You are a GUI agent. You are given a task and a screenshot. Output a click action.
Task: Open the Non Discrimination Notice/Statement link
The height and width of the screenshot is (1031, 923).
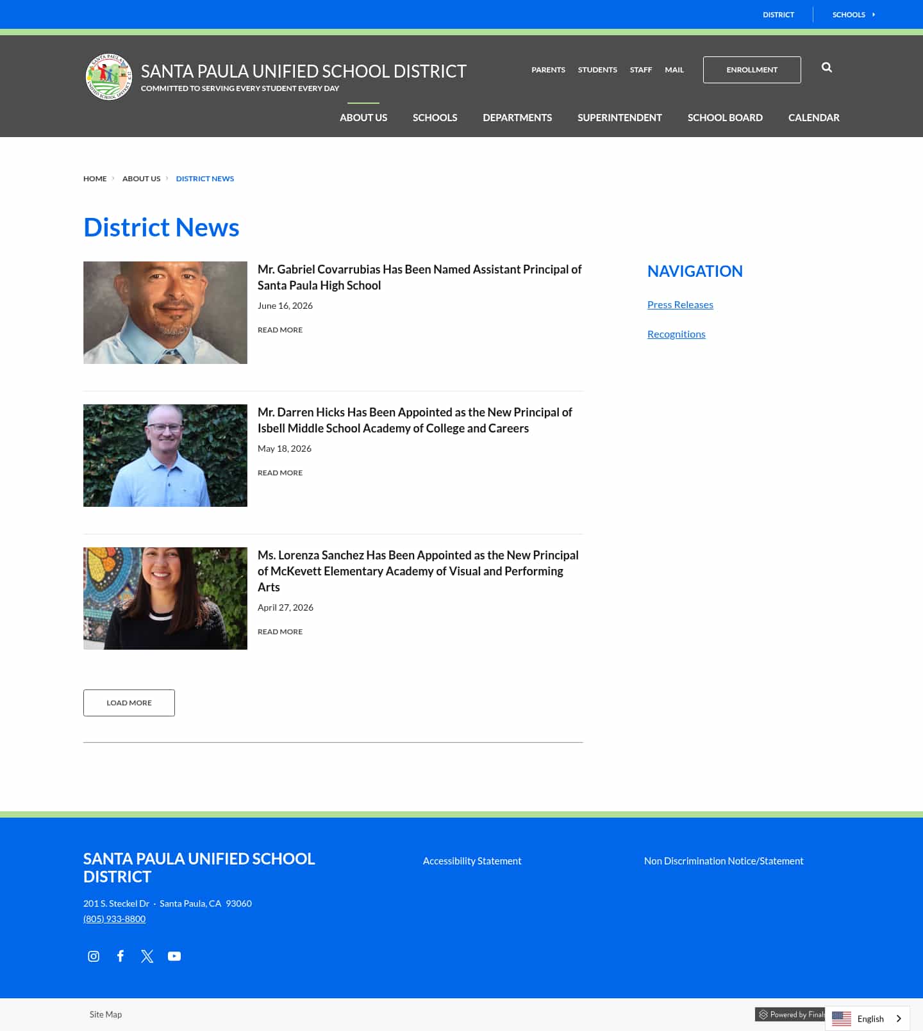point(724,861)
